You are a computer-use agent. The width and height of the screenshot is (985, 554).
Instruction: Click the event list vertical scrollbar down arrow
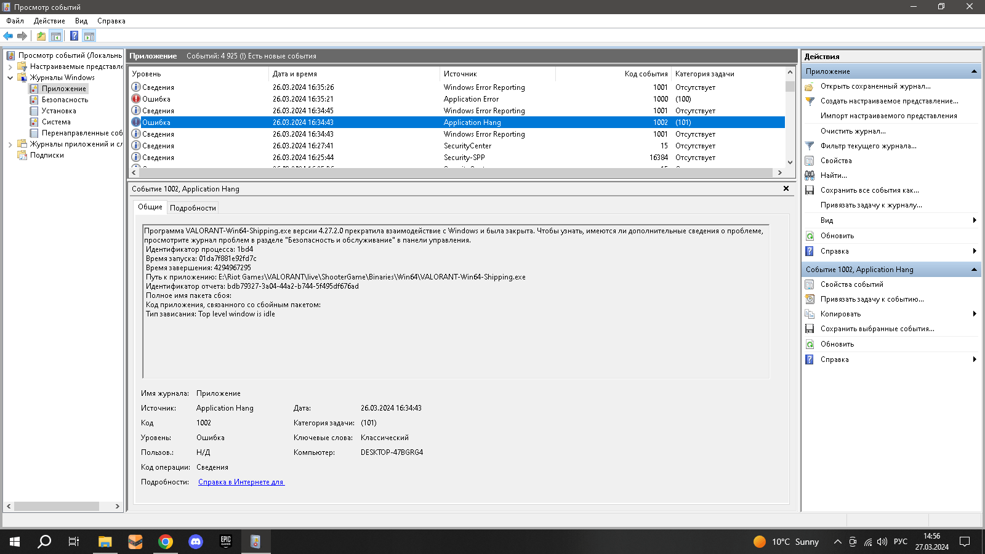[x=790, y=163]
